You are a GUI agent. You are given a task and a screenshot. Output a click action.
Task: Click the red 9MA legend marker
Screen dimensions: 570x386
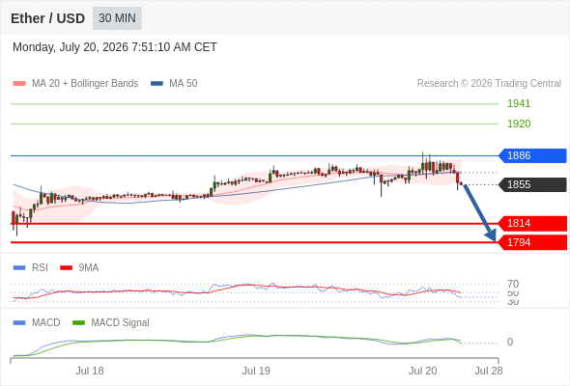(x=66, y=268)
